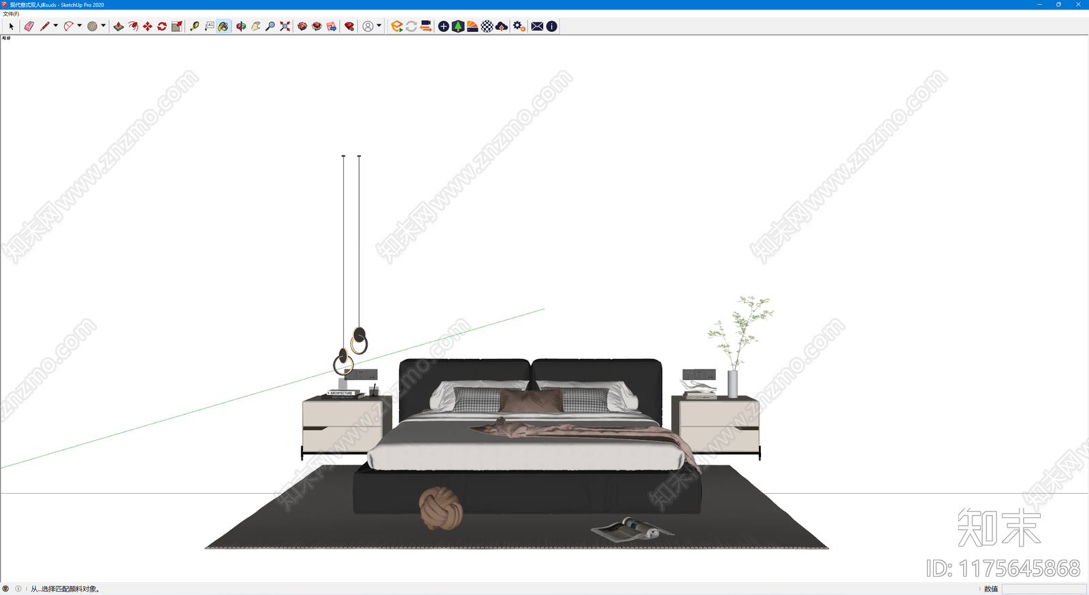Open the Enscape asset library tree icon
The height and width of the screenshot is (595, 1089).
(458, 27)
